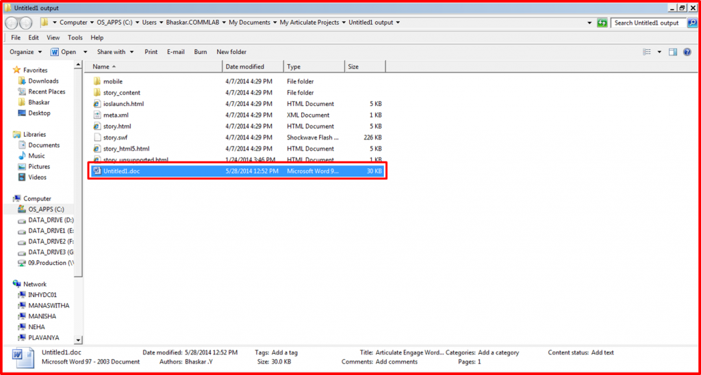This screenshot has width=701, height=375.
Task: Click the Back navigation arrow button
Action: pyautogui.click(x=13, y=23)
